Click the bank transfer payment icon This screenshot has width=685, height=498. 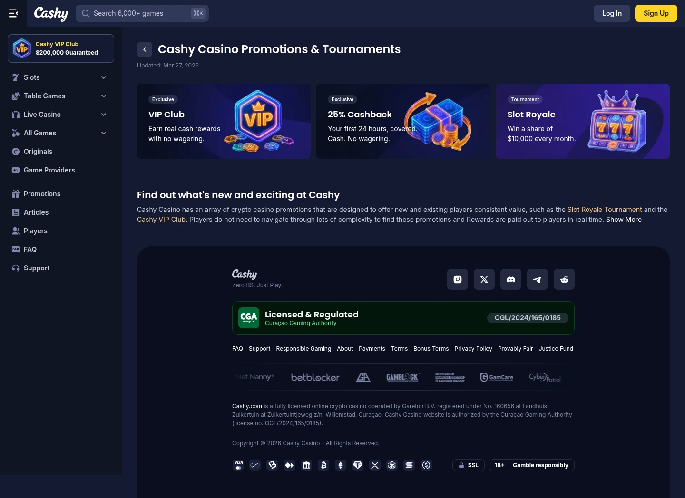(x=306, y=465)
